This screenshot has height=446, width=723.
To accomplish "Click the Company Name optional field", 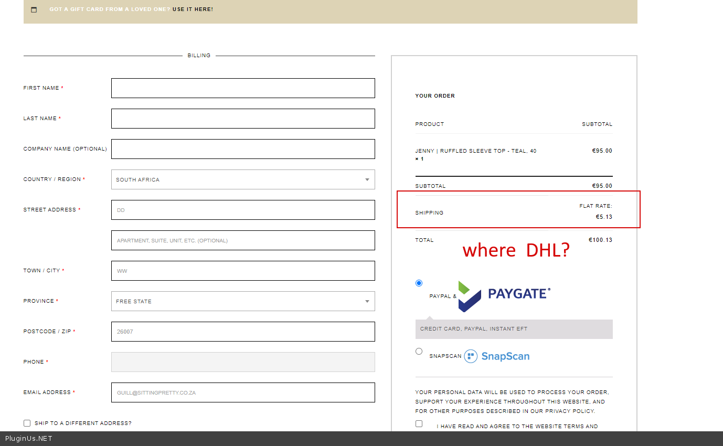I will [243, 149].
